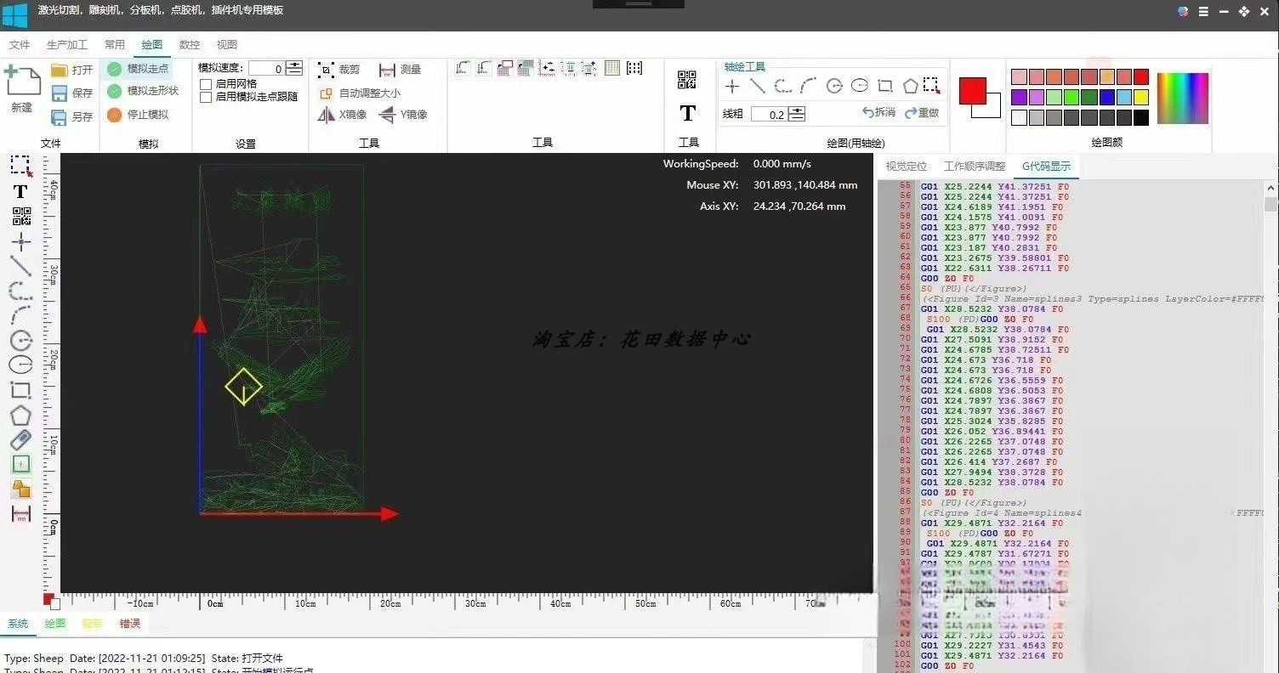Pick the dark blue palette swatch
Viewport: 1279px width, 673px height.
pyautogui.click(x=1106, y=97)
